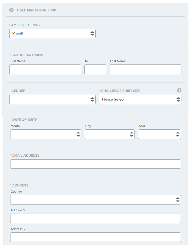Click the Address section label
The image size is (189, 245).
[20, 185]
